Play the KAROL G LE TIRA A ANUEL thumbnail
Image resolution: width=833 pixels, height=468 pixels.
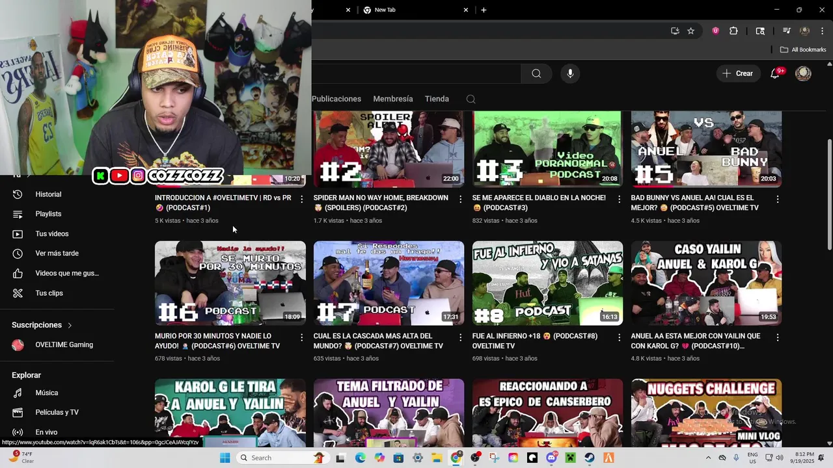(x=230, y=413)
